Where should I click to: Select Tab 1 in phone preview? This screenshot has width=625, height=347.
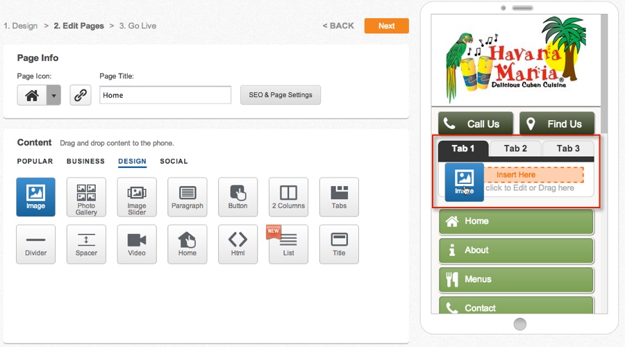coord(463,149)
